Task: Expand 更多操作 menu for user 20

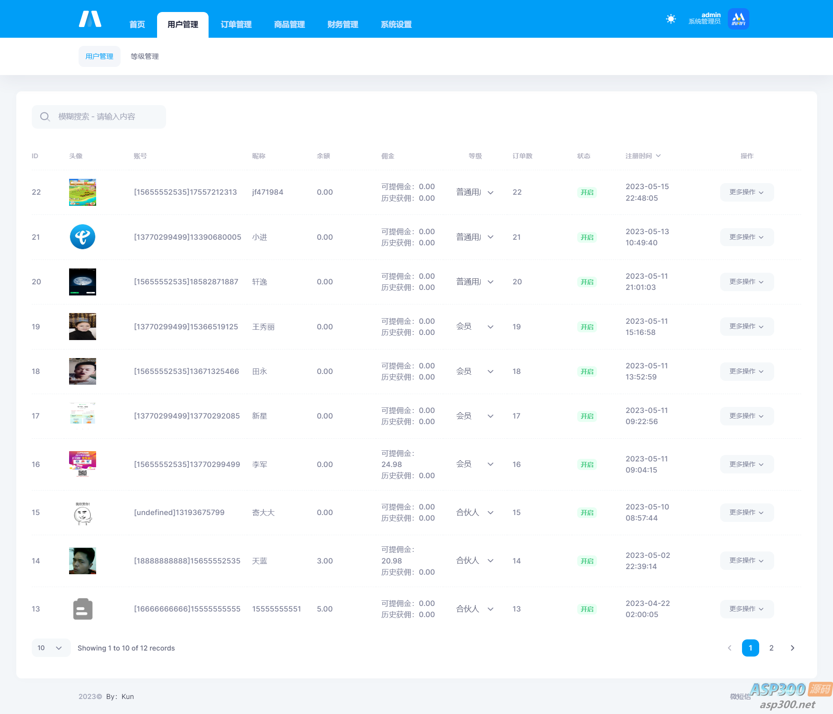Action: 746,282
